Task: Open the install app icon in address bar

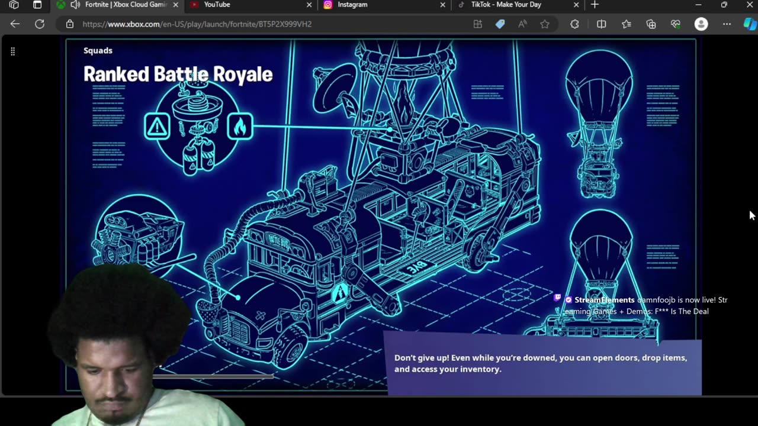Action: coord(478,24)
